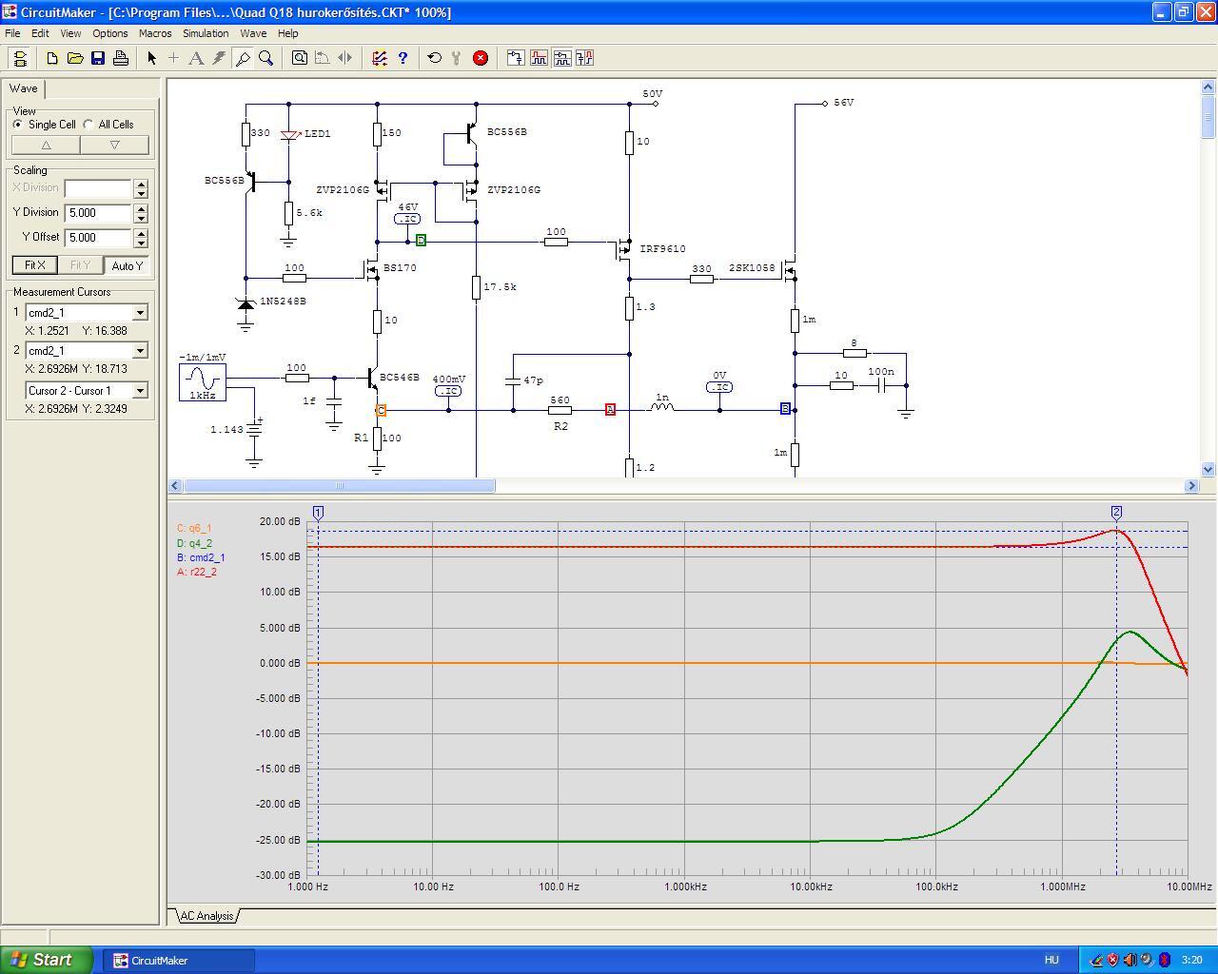Click the Save floppy disk icon
This screenshot has width=1218, height=974.
(x=98, y=58)
